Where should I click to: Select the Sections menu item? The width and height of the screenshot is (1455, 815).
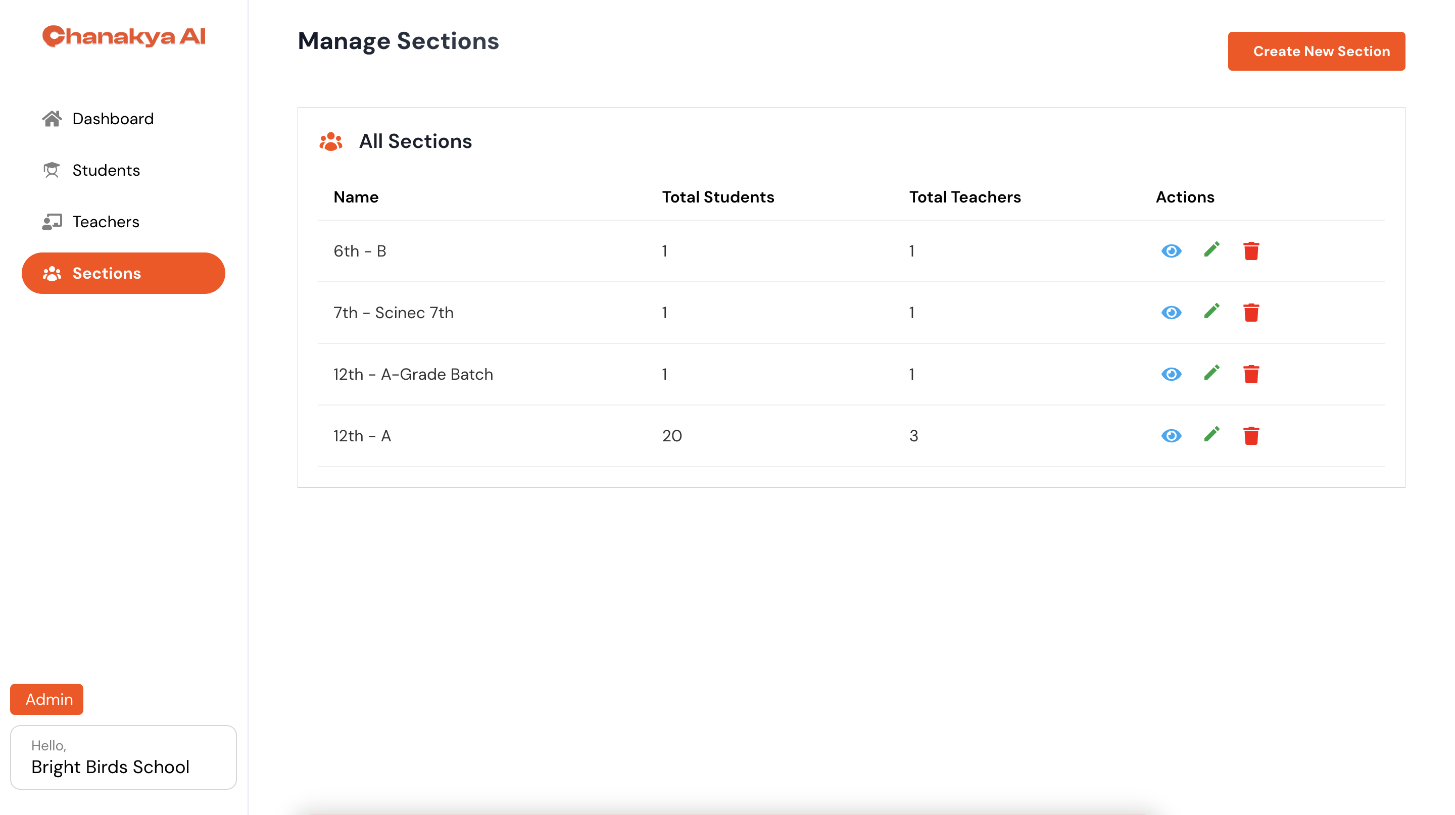[x=123, y=273]
